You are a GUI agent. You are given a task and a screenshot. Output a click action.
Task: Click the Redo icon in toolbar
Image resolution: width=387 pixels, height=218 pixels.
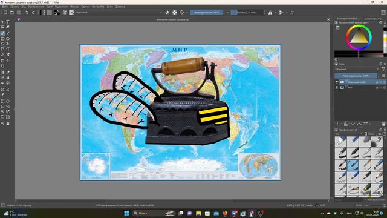coord(33,12)
